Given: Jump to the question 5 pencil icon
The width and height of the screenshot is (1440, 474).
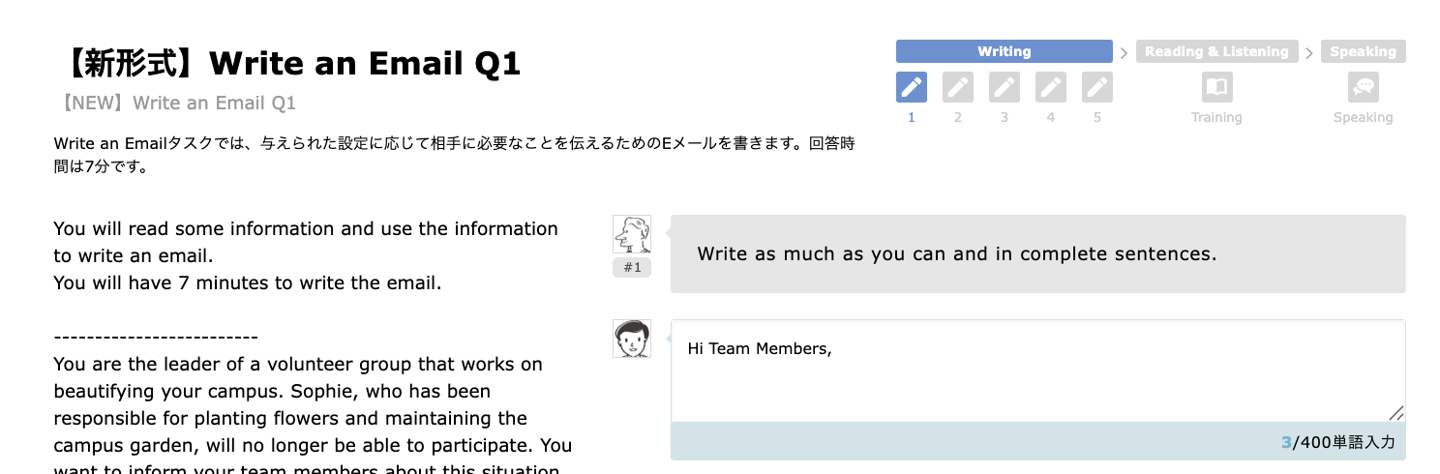Looking at the screenshot, I should [x=1097, y=87].
